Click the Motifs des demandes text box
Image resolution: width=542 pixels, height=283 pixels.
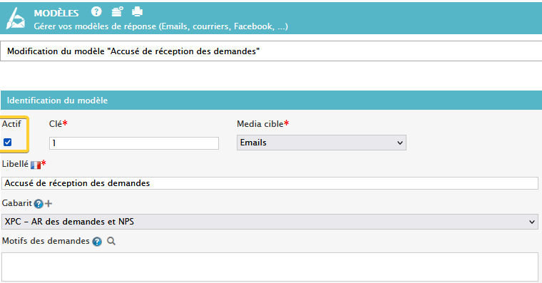pyautogui.click(x=270, y=267)
